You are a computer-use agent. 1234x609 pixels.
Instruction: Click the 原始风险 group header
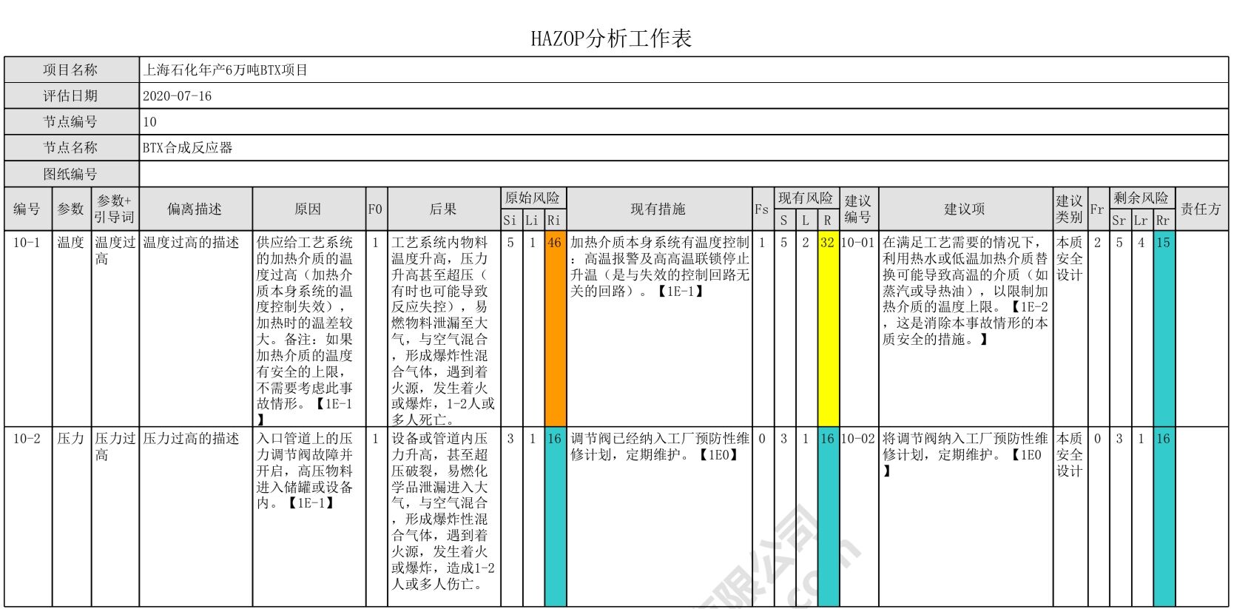tap(533, 198)
